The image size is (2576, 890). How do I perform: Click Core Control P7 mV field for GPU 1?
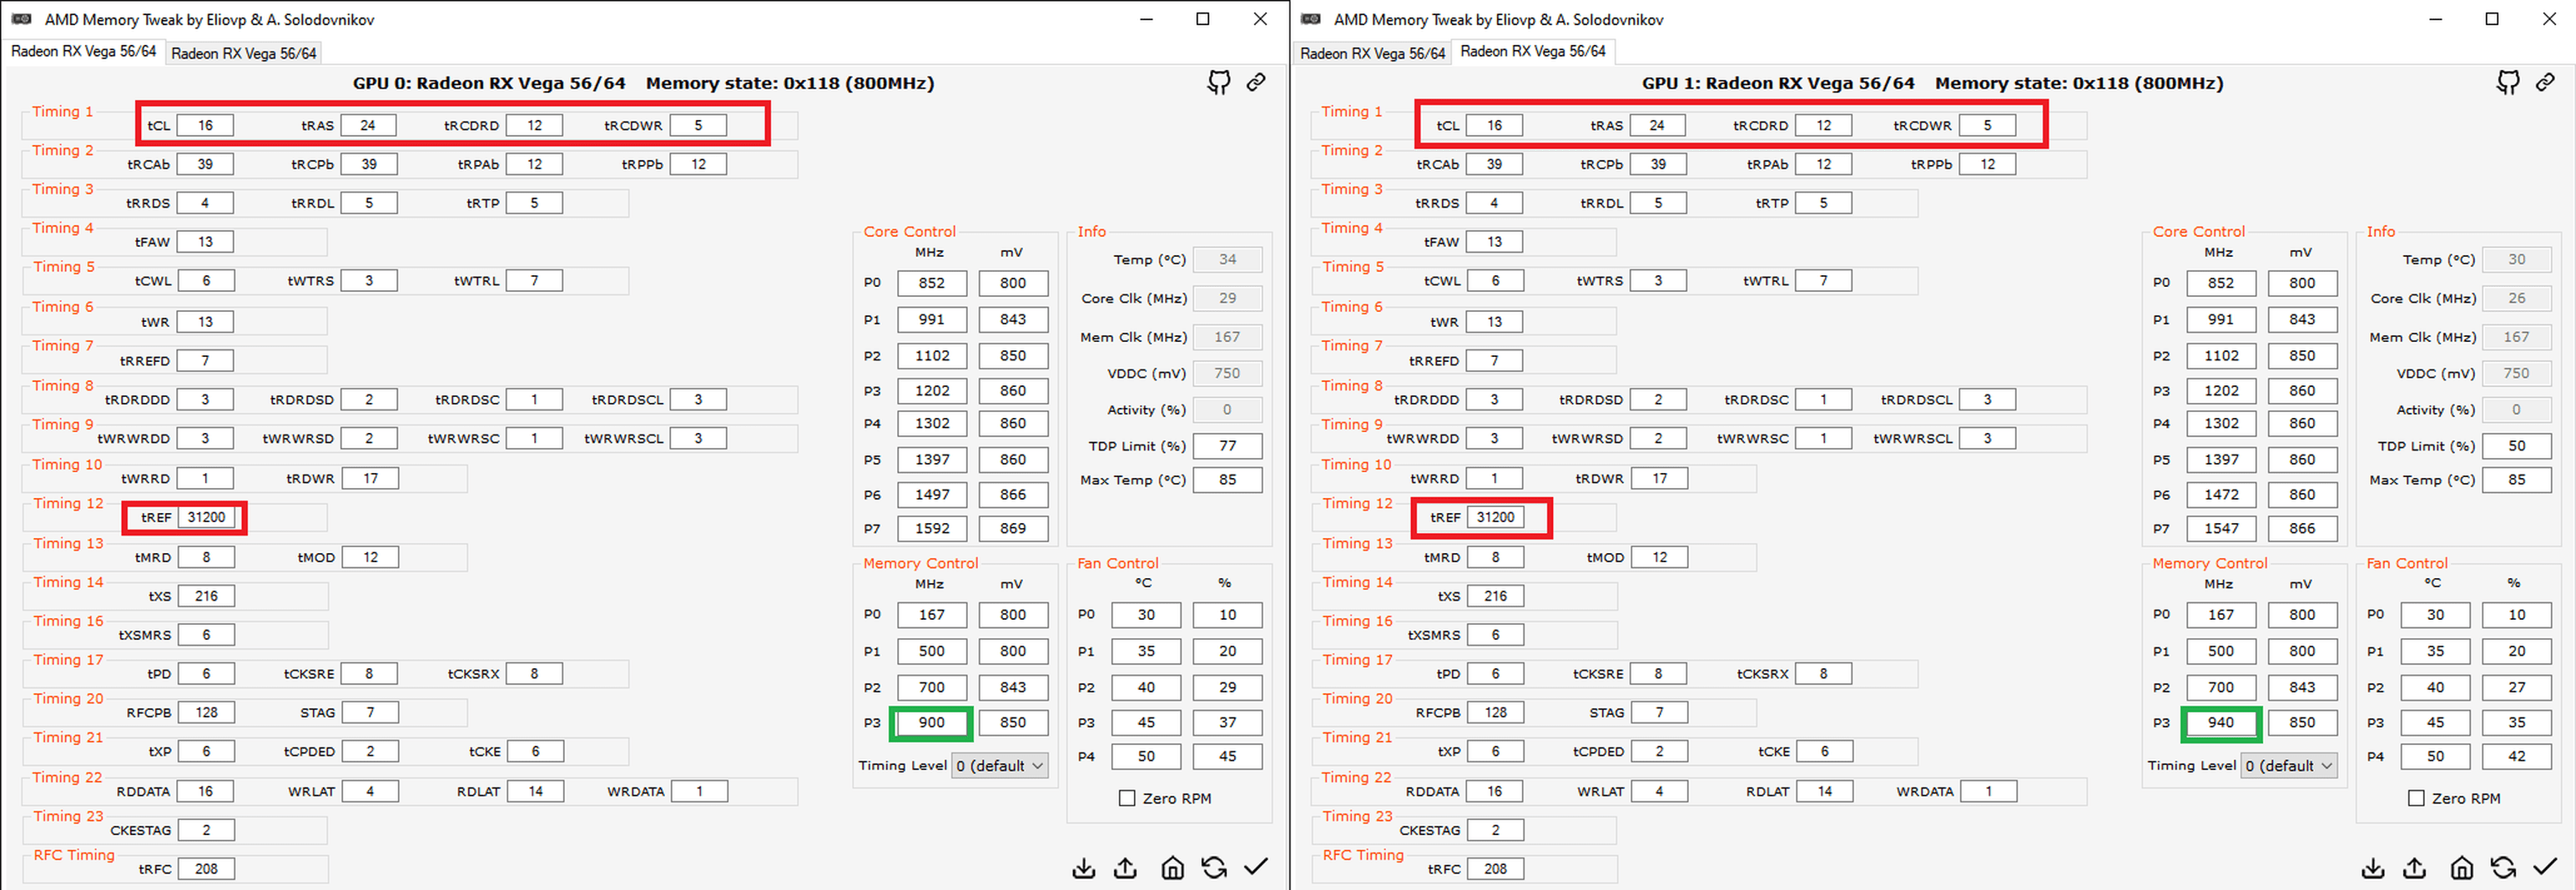tap(2302, 528)
